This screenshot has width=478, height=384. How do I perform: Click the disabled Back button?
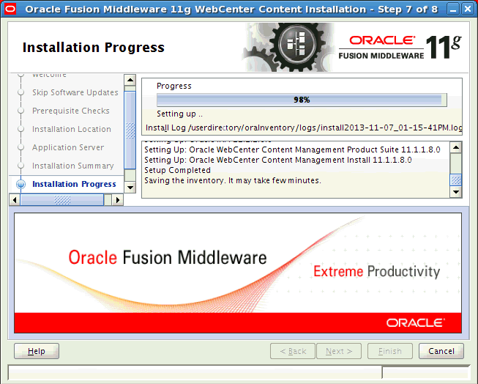(x=293, y=351)
